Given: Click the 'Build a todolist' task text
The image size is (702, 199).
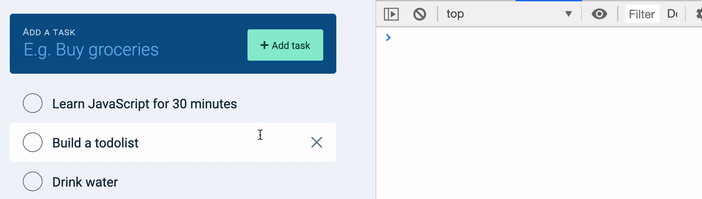Looking at the screenshot, I should click(95, 142).
